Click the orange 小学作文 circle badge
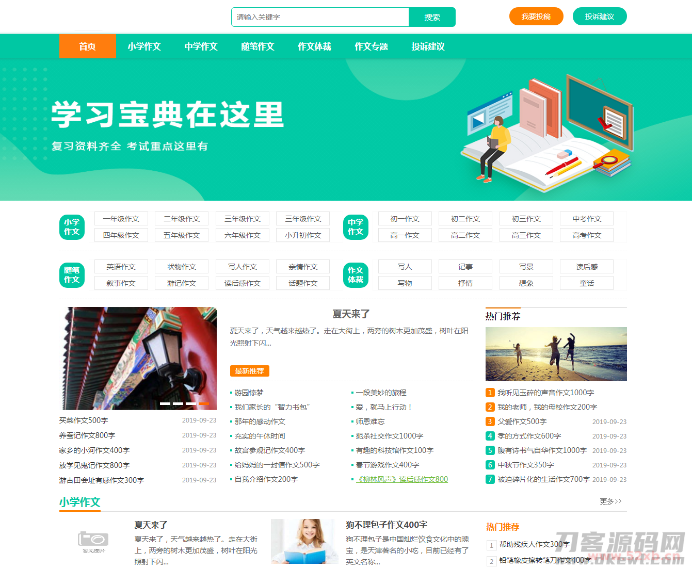 click(72, 227)
